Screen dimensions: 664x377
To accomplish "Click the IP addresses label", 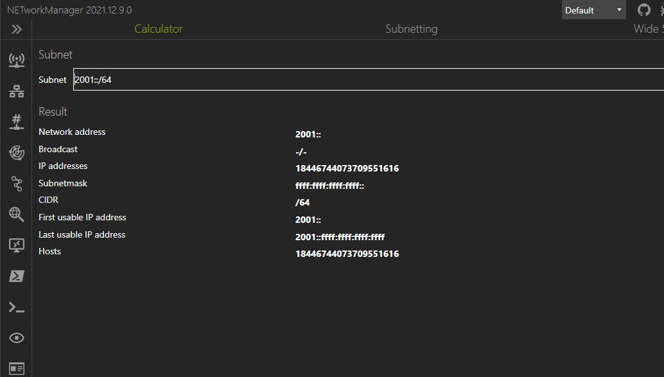I will click(63, 166).
